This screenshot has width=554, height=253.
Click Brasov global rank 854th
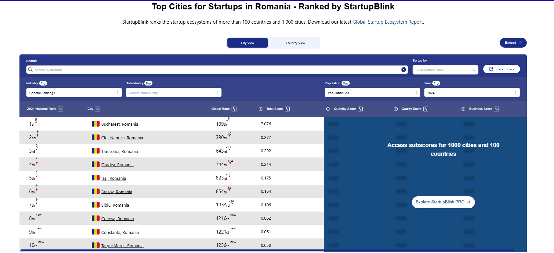[x=221, y=191]
